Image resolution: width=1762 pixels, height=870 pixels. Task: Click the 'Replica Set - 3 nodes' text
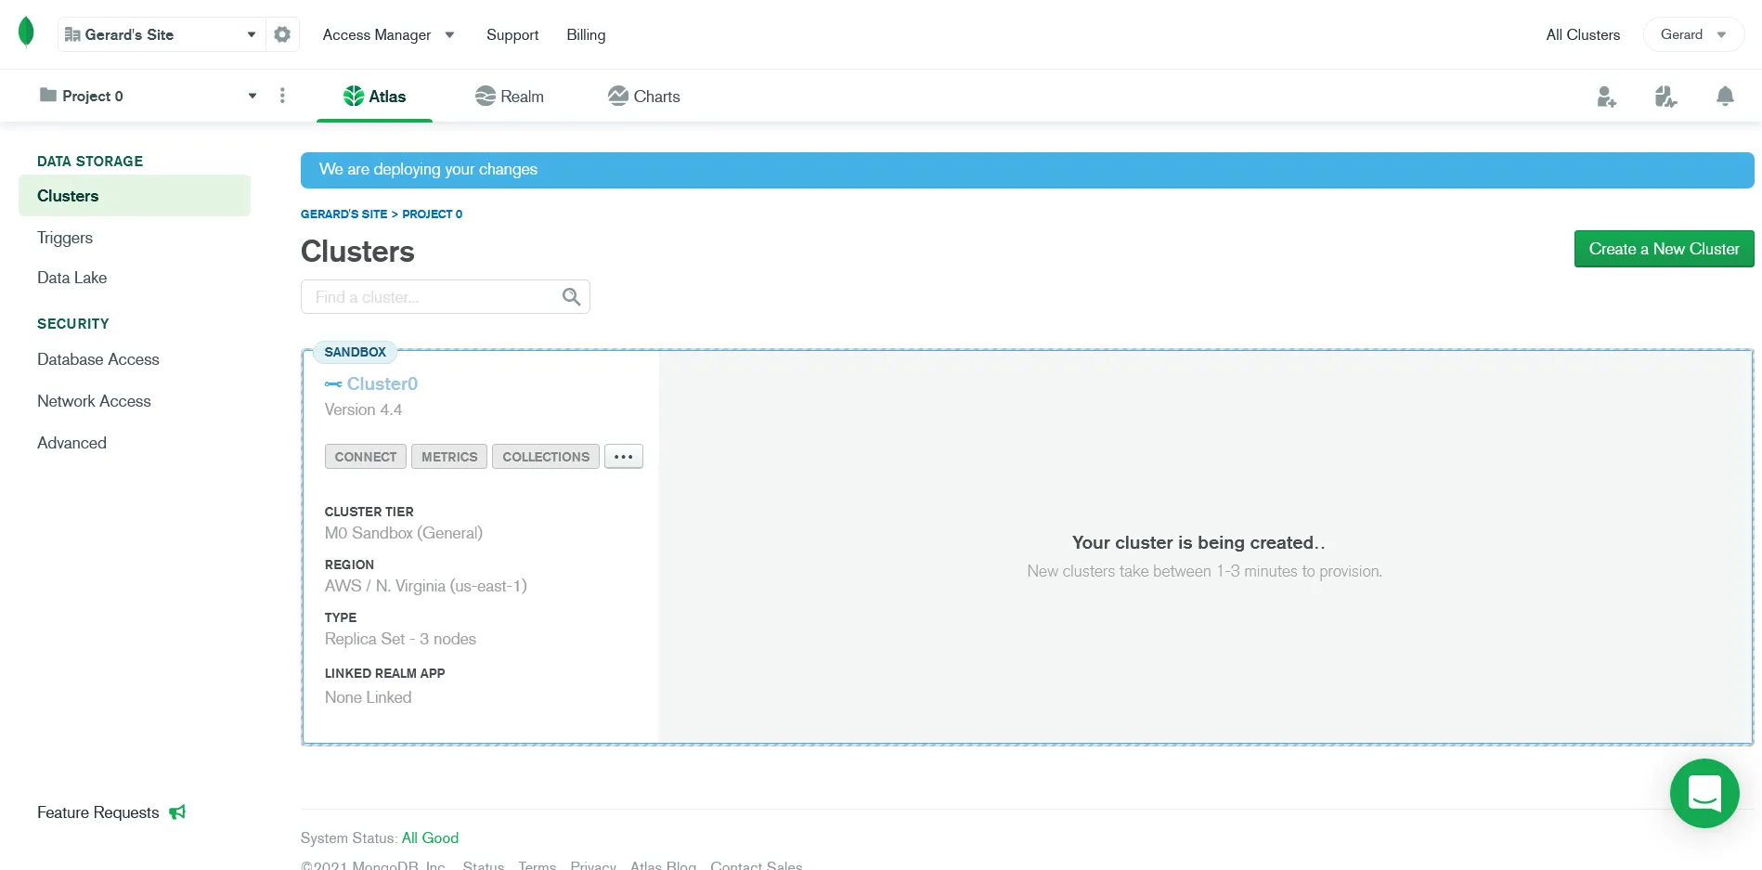point(400,639)
